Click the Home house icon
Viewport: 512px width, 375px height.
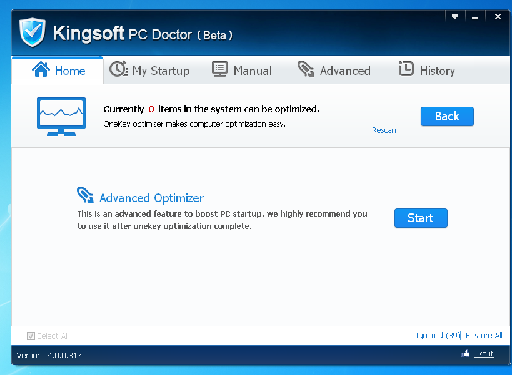tap(41, 69)
